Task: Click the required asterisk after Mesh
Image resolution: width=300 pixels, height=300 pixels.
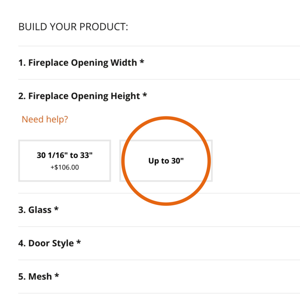Action: (57, 276)
